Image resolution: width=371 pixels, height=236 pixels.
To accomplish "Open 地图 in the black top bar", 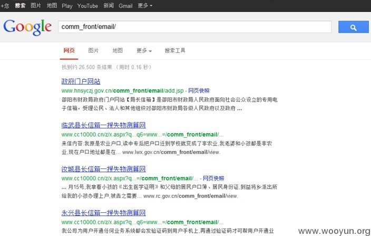I will click(x=52, y=5).
